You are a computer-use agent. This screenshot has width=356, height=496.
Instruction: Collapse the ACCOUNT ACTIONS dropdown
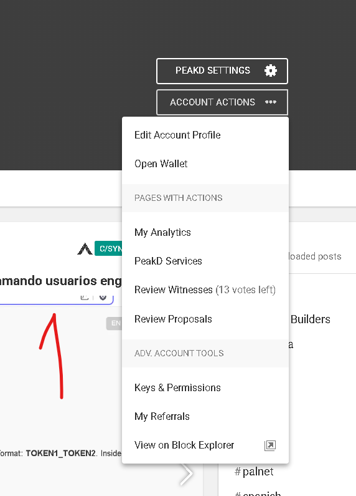tap(222, 102)
